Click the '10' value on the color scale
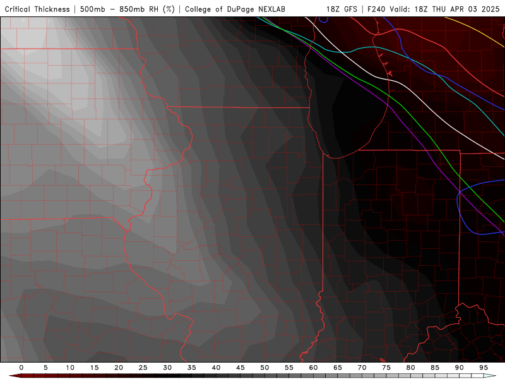The image size is (505, 379). click(70, 368)
